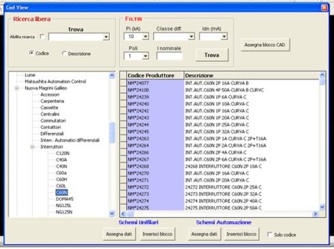Select highlighted C60N tree item

point(61,193)
